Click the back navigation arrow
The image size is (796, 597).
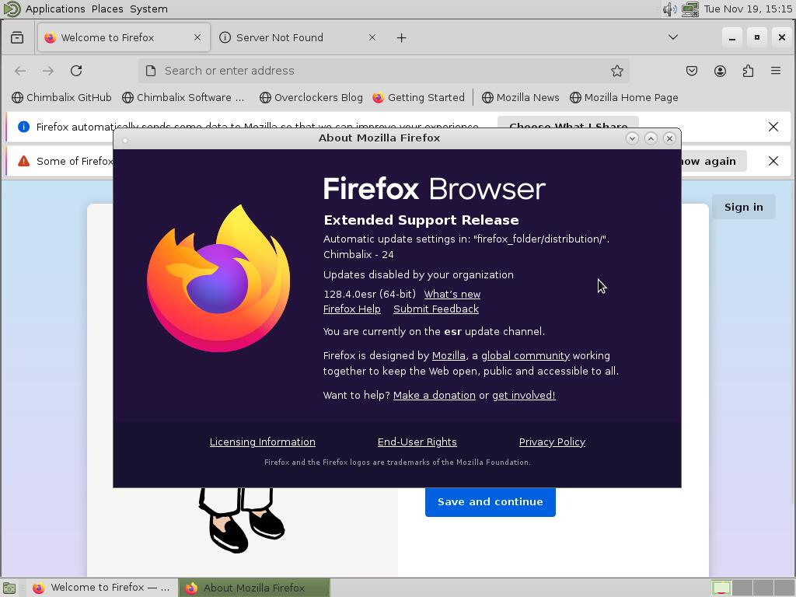pos(20,71)
